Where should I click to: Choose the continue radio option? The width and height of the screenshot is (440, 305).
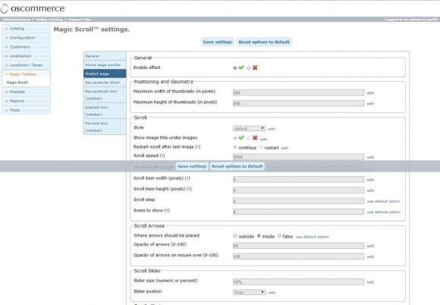point(235,147)
